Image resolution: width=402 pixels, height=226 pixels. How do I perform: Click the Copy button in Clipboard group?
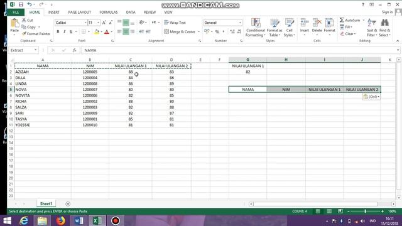tap(29, 27)
